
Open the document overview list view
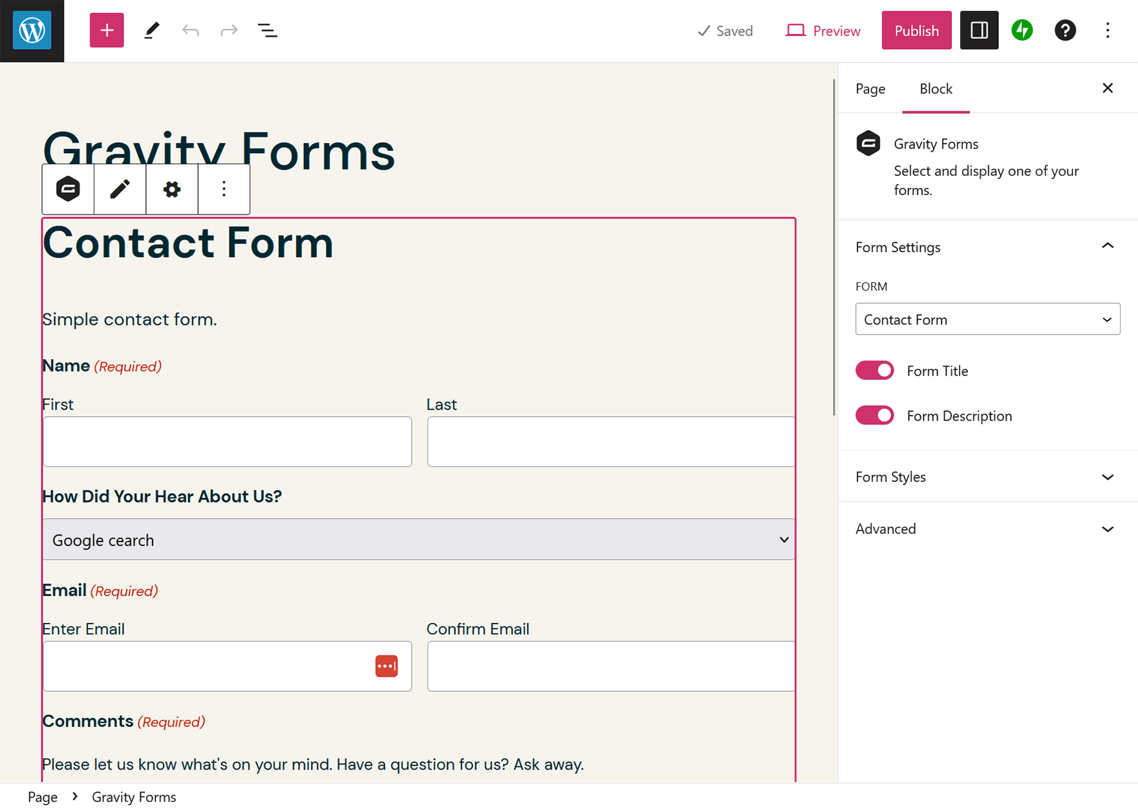pos(267,30)
